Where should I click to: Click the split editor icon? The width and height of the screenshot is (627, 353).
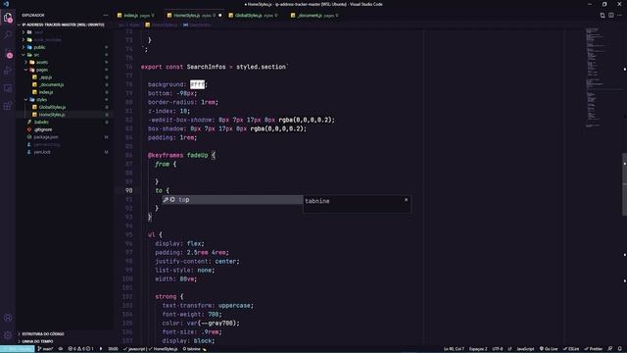611,16
